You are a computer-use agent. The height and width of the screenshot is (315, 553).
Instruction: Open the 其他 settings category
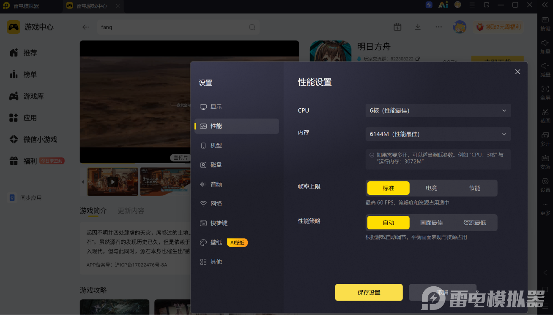click(x=237, y=262)
